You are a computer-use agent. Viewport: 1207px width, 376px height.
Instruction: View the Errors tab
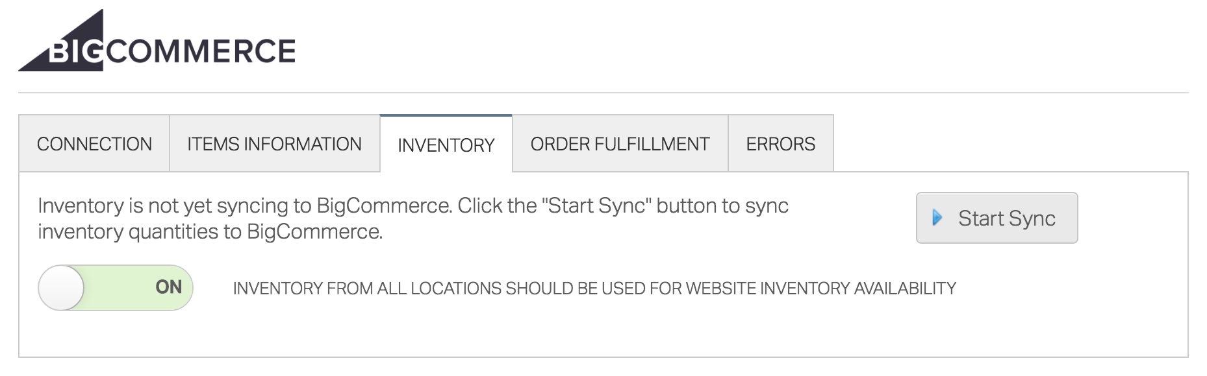781,144
